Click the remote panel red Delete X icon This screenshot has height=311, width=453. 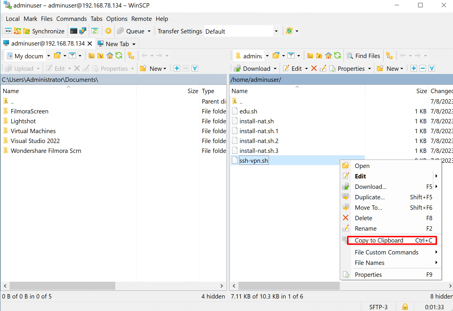pyautogui.click(x=314, y=68)
